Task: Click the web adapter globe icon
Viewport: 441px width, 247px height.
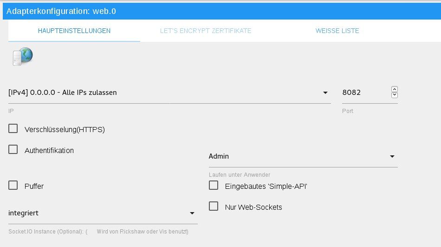Action: (x=22, y=57)
